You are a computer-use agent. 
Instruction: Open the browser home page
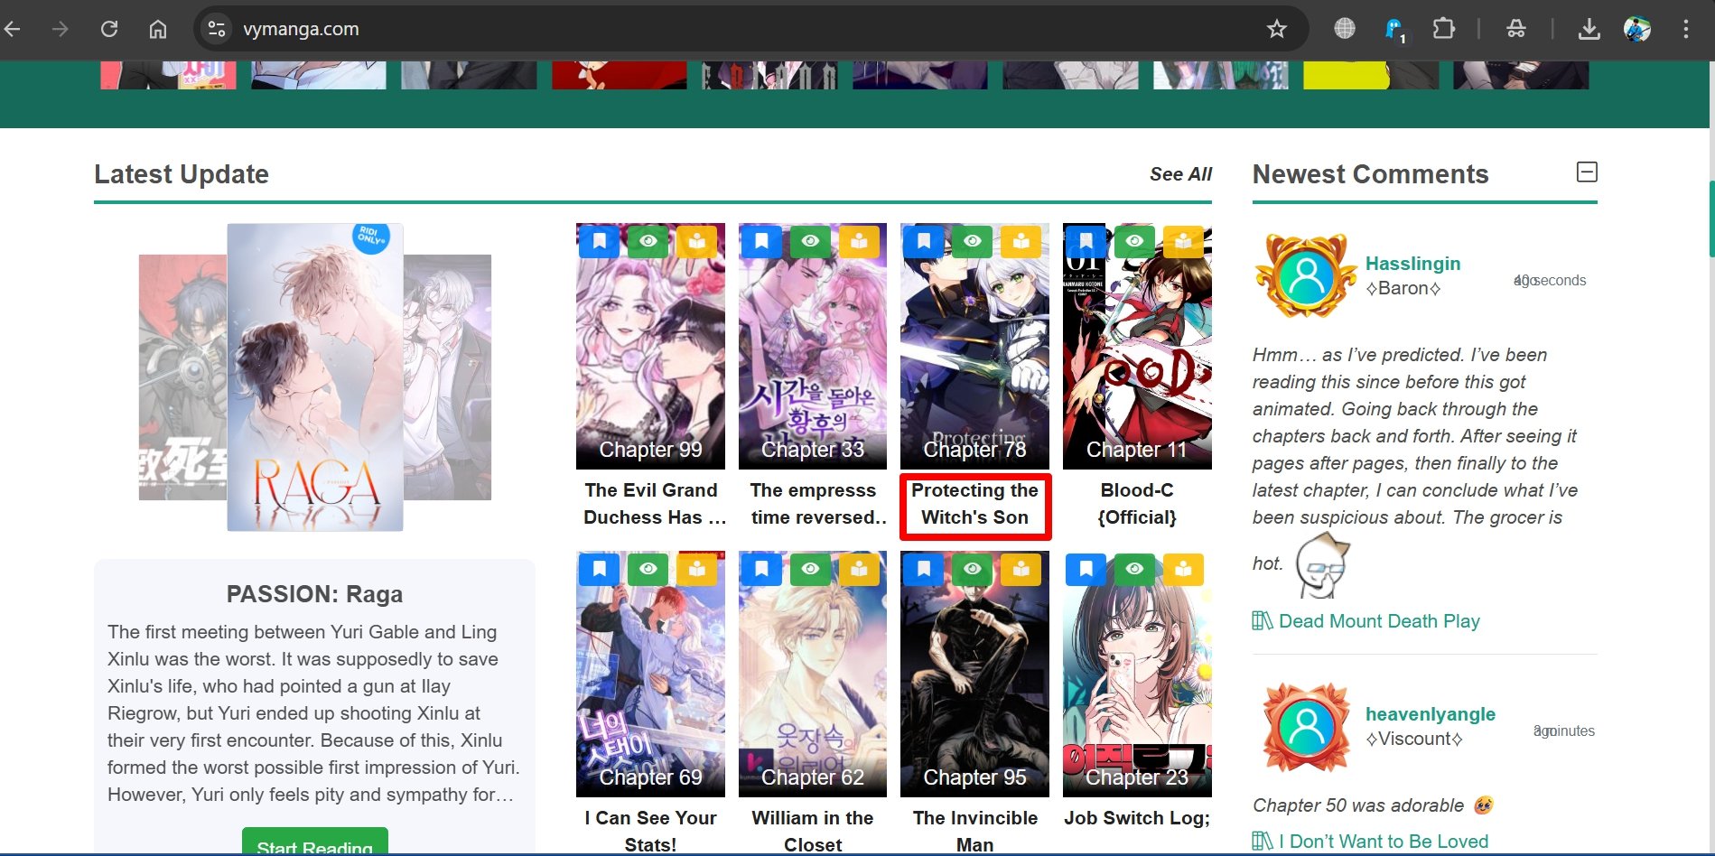(x=158, y=29)
